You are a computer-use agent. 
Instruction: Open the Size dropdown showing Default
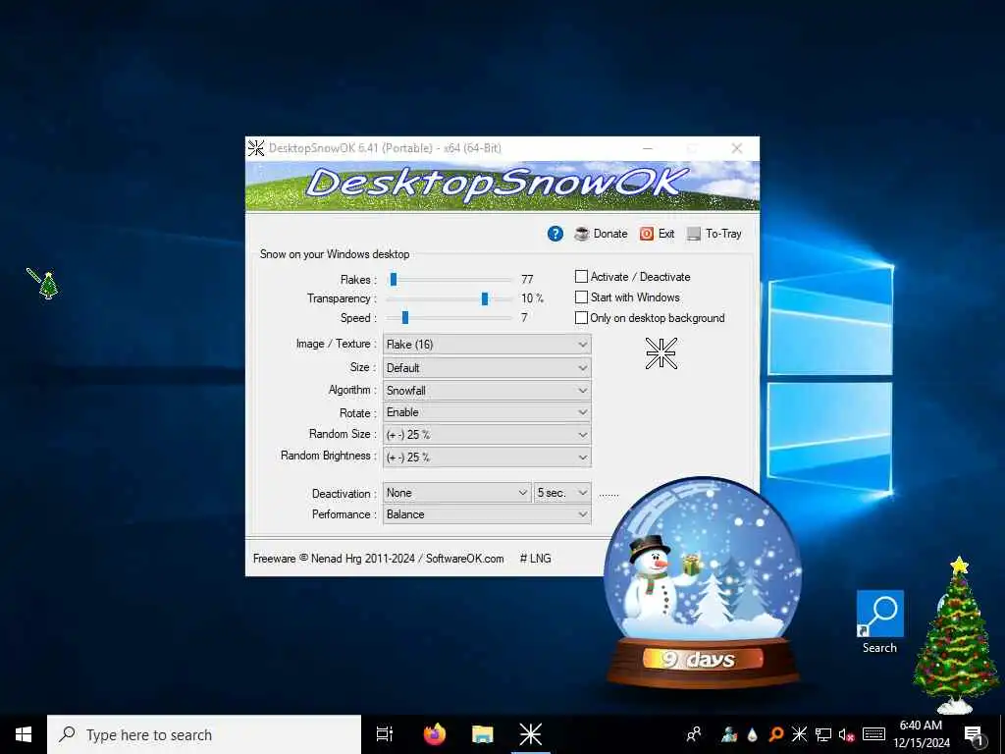[x=487, y=368]
